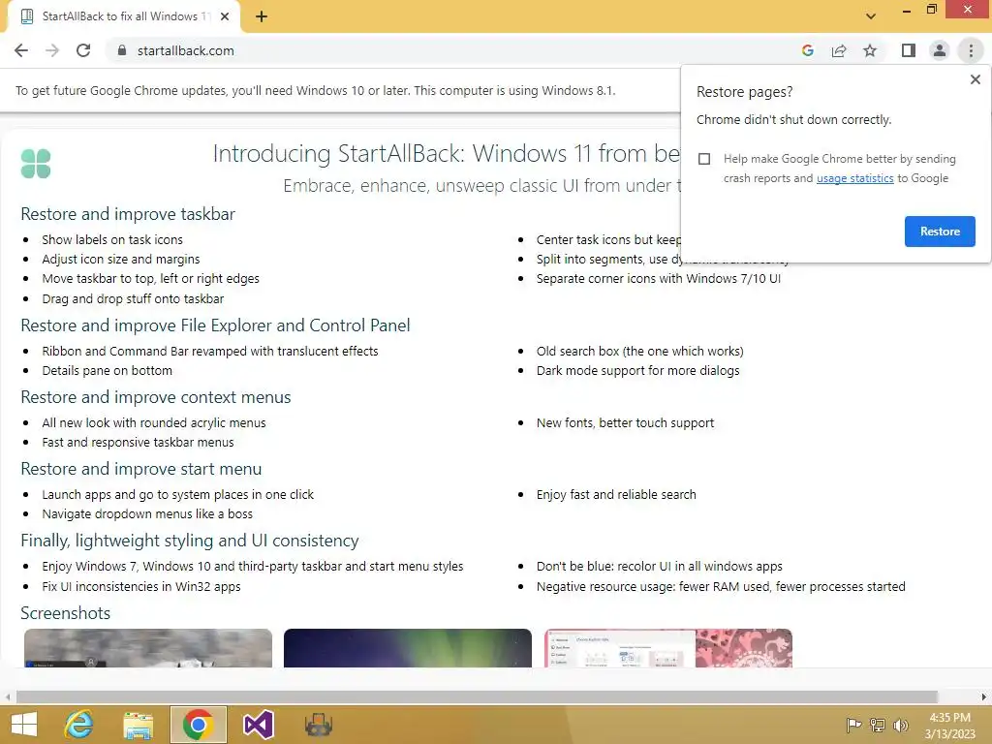992x744 pixels.
Task: Click 'Details pane on bottom'
Action: 107,371
